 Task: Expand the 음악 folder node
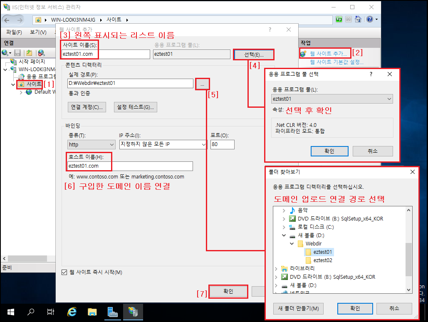coord(284,211)
